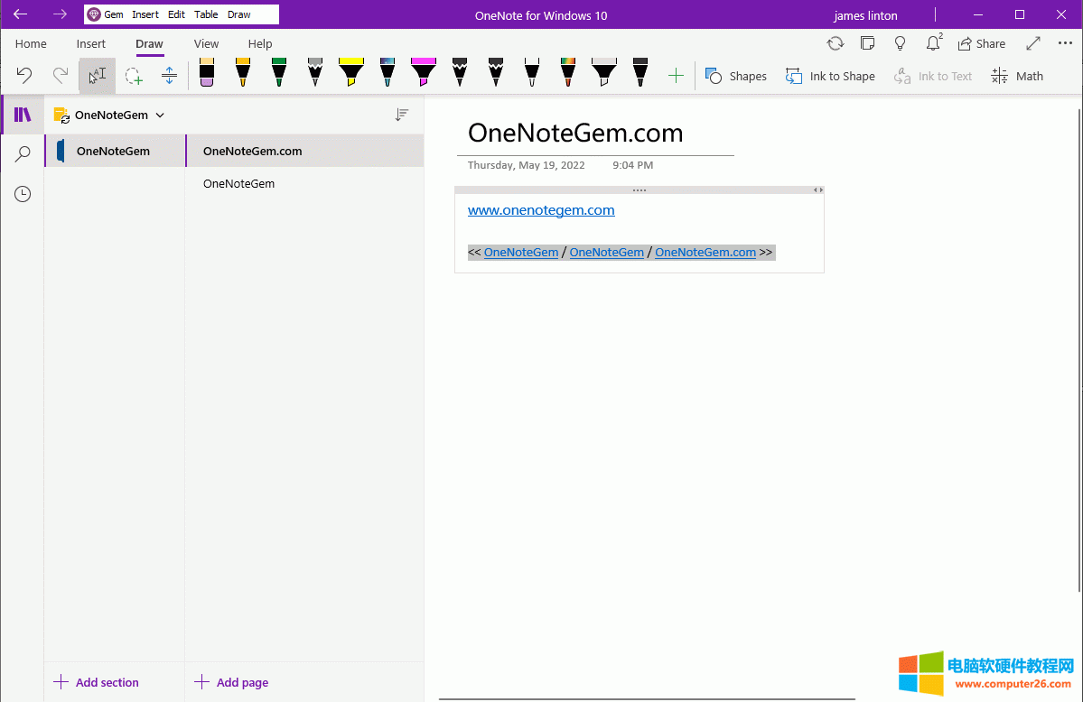Pick the gray pencil
The image size is (1083, 702).
coord(315,72)
